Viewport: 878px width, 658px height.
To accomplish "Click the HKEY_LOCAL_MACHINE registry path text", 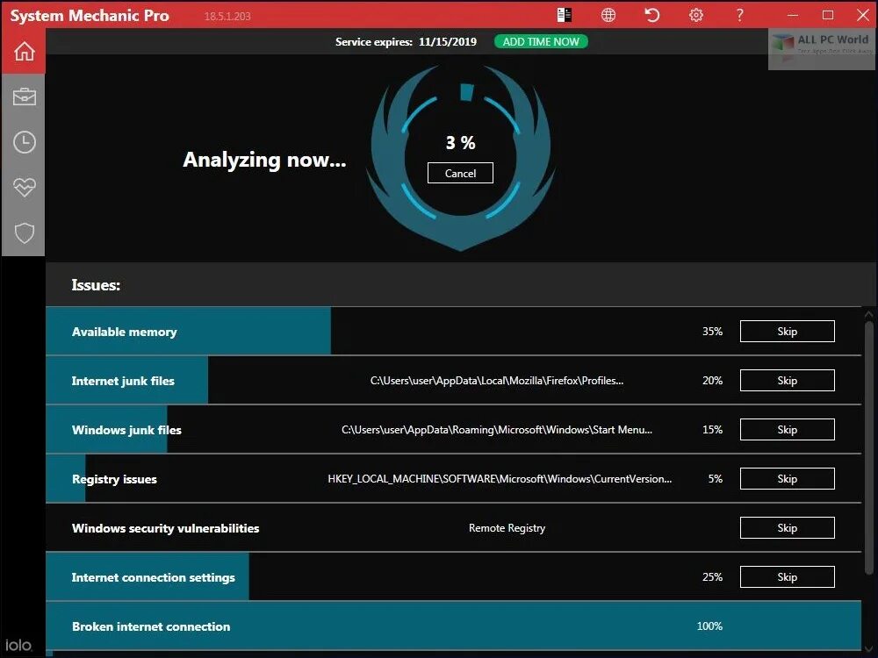I will point(500,479).
